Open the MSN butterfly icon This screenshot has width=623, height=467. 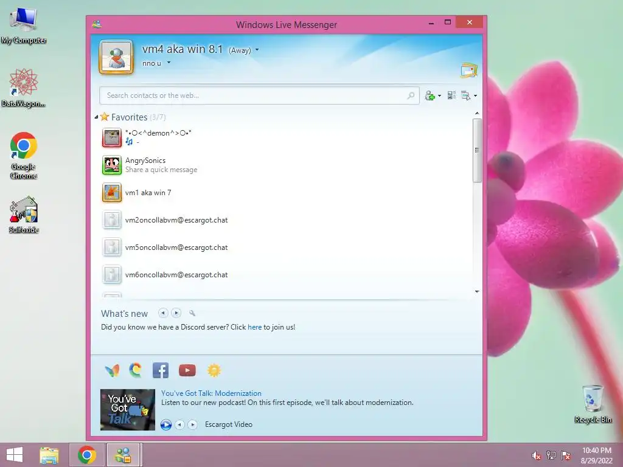(112, 370)
